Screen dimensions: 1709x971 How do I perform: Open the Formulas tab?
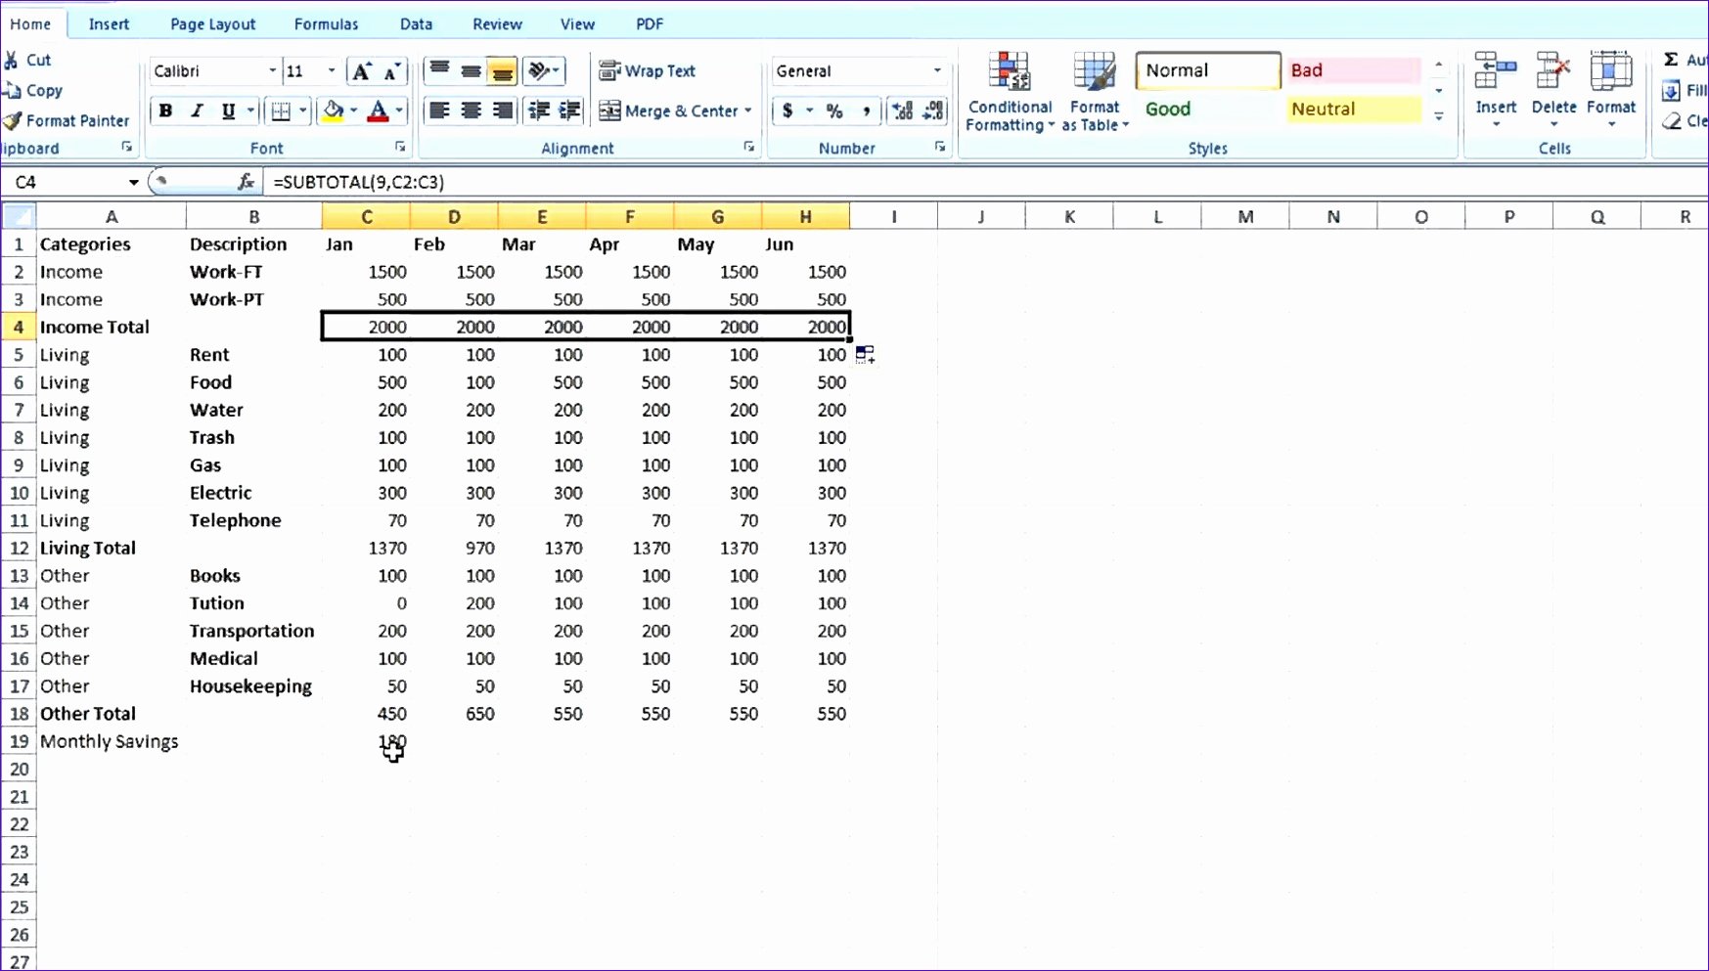coord(326,23)
